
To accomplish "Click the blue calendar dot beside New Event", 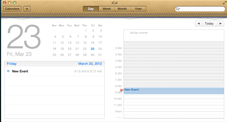I will click(x=8, y=71).
